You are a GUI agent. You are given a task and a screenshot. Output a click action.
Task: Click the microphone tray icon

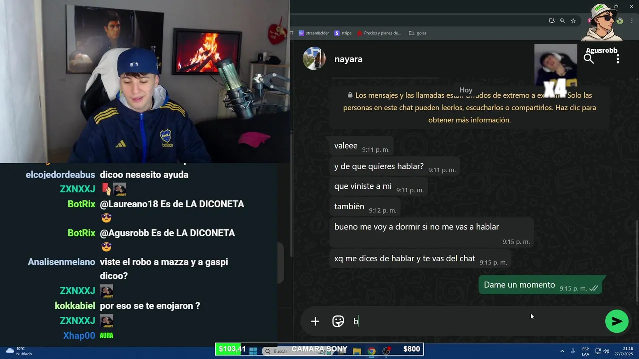(573, 351)
